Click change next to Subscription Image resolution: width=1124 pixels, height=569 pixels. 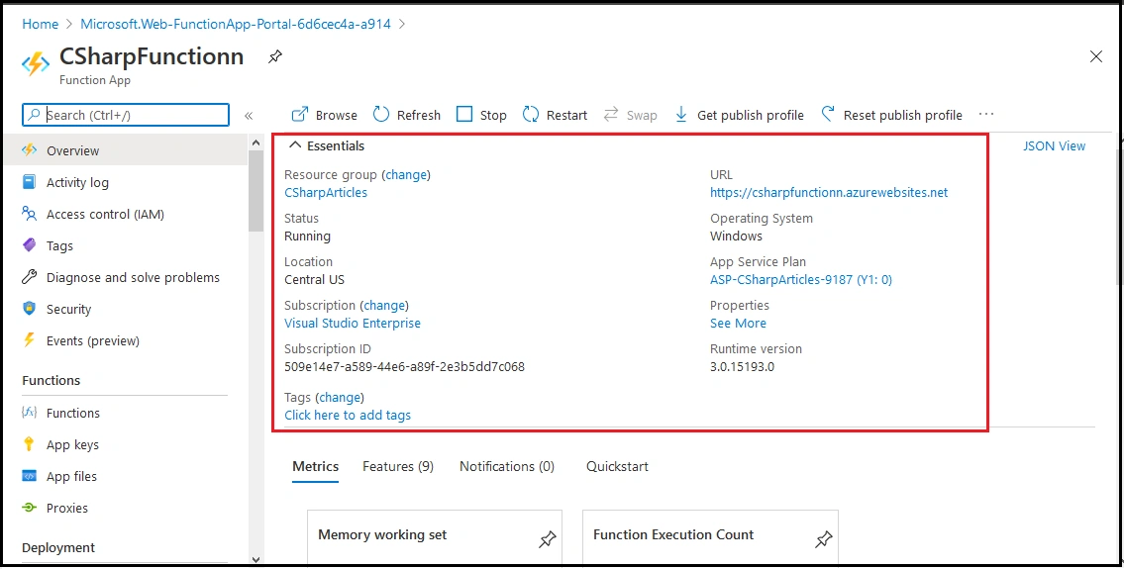point(384,305)
